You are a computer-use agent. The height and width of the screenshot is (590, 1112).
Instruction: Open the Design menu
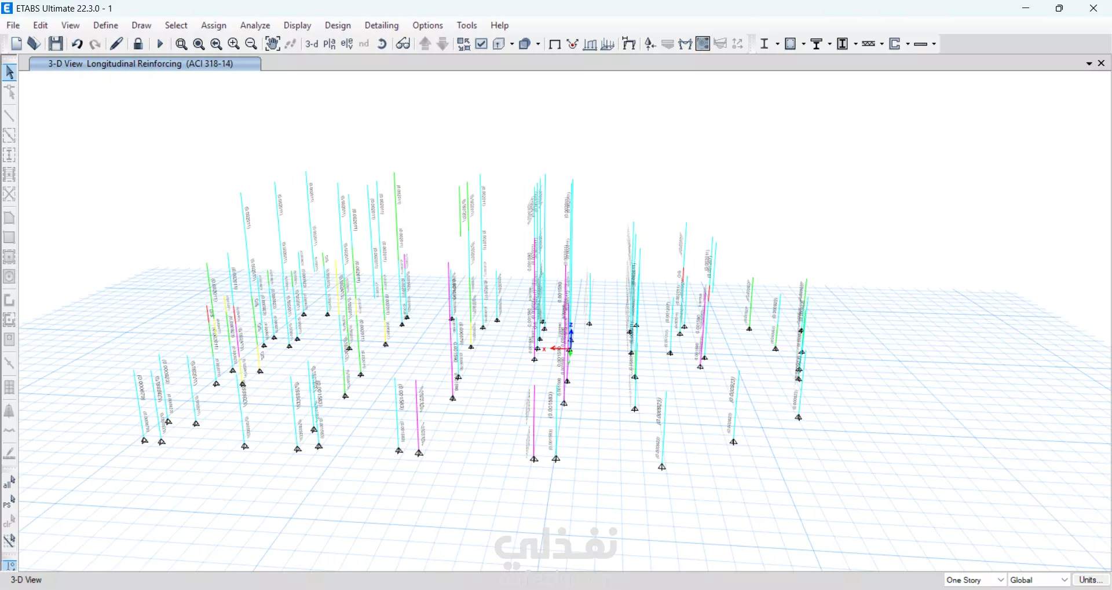pyautogui.click(x=338, y=25)
